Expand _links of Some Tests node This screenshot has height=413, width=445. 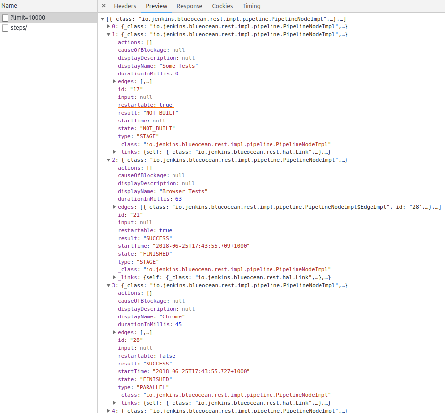pyautogui.click(x=115, y=152)
